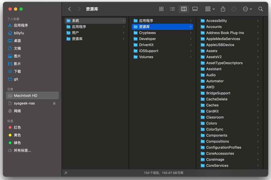
Task: Expand the Developer folder in column
Action: (x=147, y=39)
